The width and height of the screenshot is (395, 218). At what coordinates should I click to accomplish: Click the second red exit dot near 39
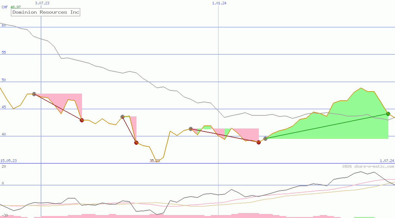(x=136, y=143)
